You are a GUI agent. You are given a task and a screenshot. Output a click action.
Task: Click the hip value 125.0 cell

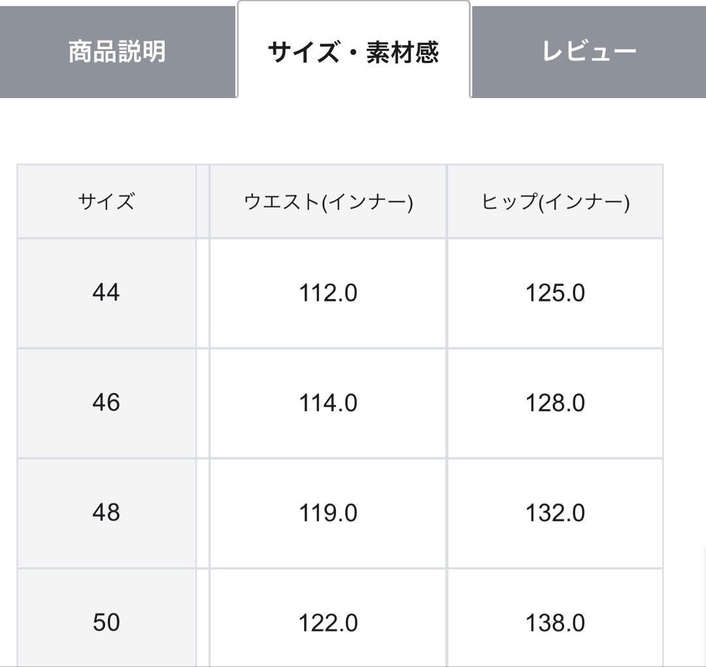pos(554,292)
